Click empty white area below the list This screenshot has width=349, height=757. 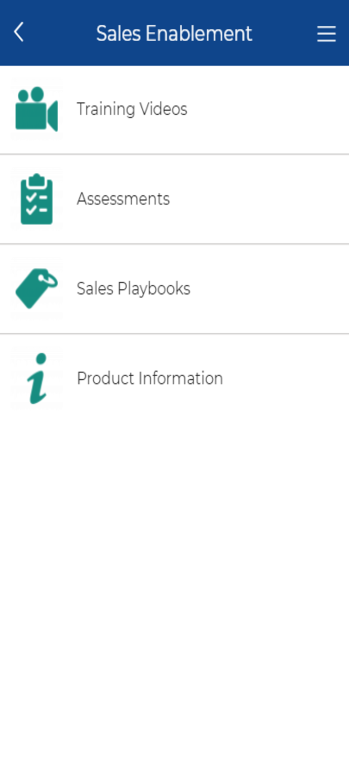pyautogui.click(x=174, y=587)
